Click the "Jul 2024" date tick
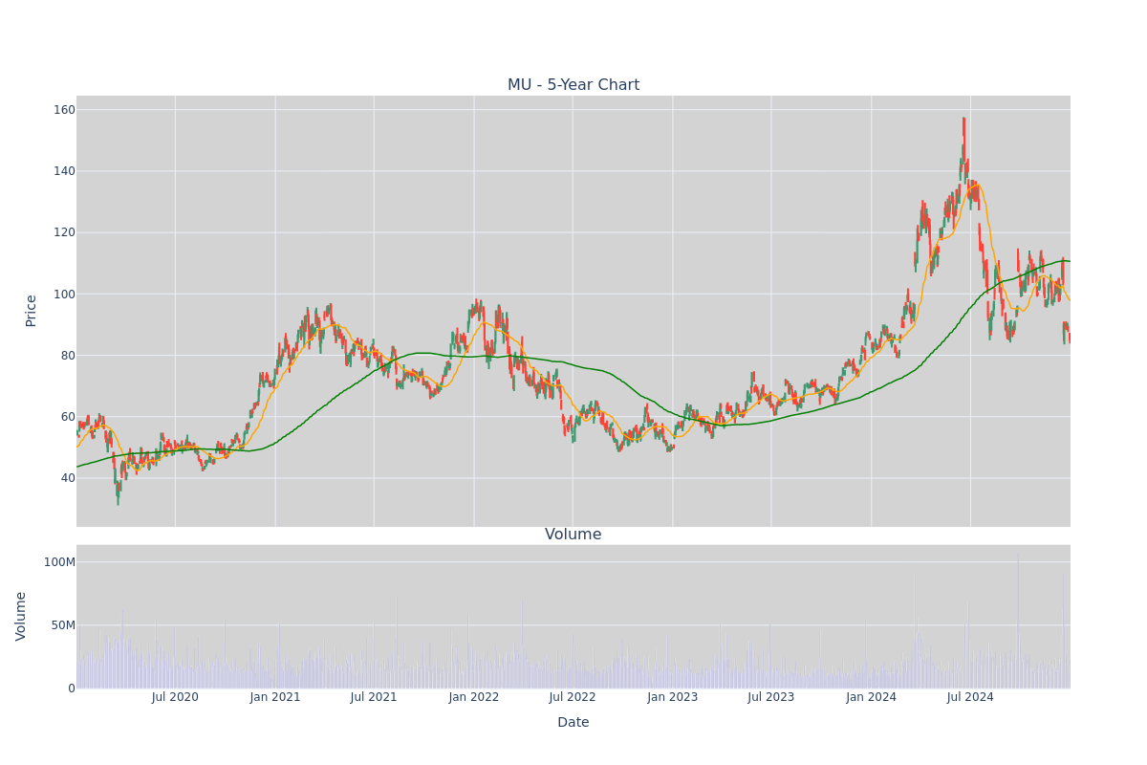Screen dimensions: 1147x765 [x=970, y=697]
